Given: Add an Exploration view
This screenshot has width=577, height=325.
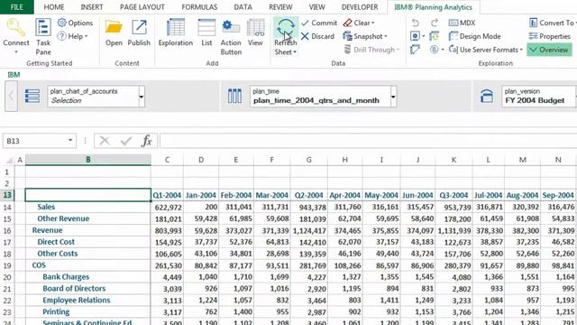Looking at the screenshot, I should [176, 33].
